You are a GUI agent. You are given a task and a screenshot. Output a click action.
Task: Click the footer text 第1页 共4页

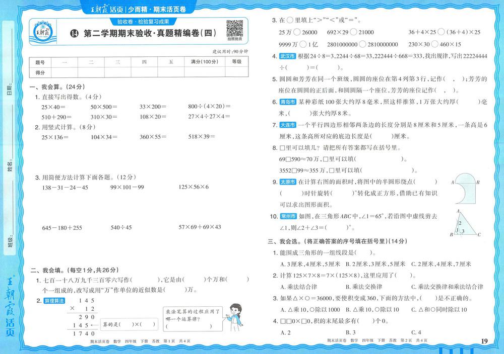click(177, 341)
